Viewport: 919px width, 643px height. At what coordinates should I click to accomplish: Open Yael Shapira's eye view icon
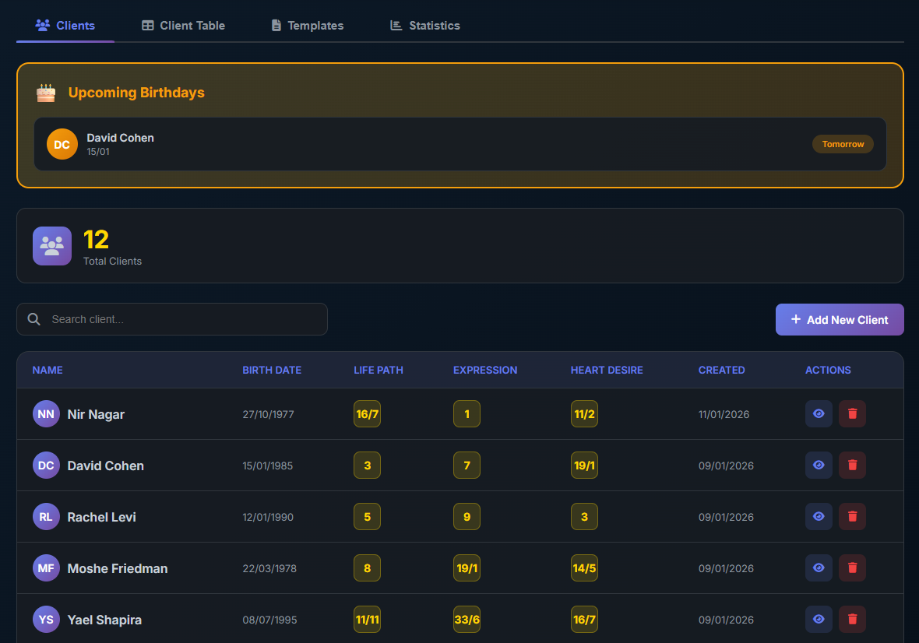pyautogui.click(x=819, y=620)
